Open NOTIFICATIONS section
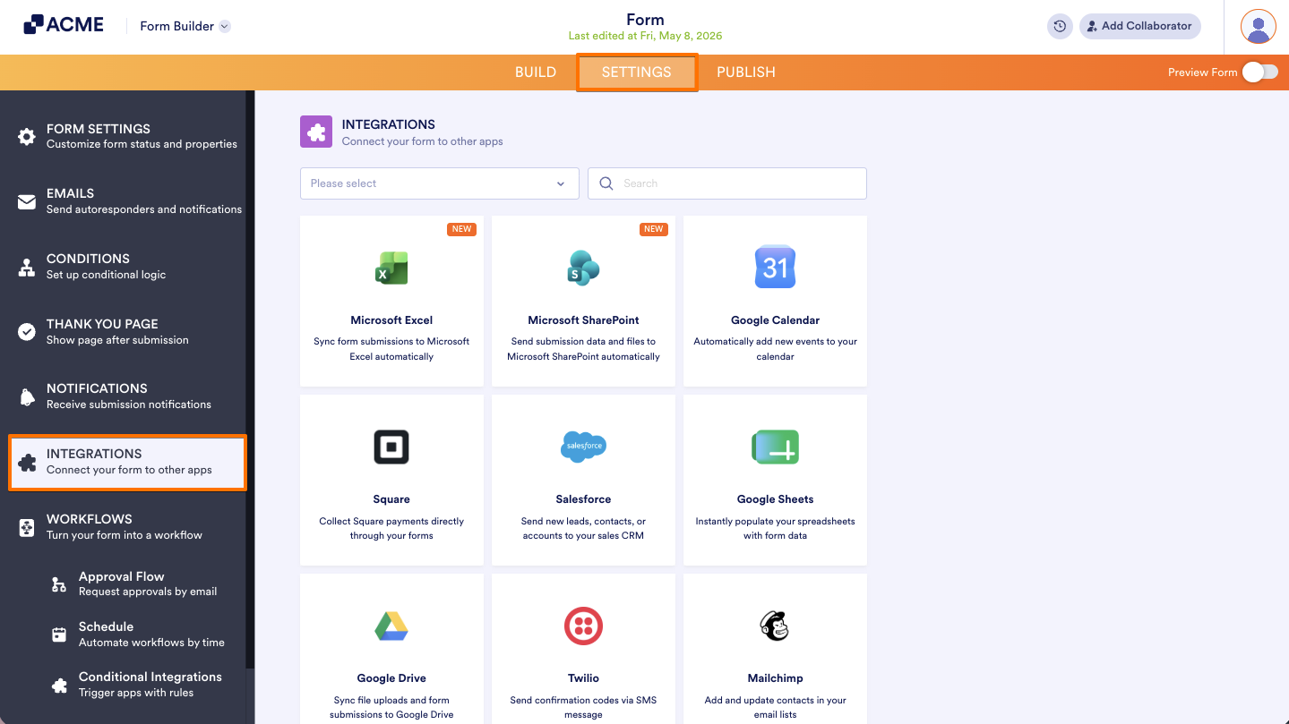The image size is (1289, 724). pos(127,396)
